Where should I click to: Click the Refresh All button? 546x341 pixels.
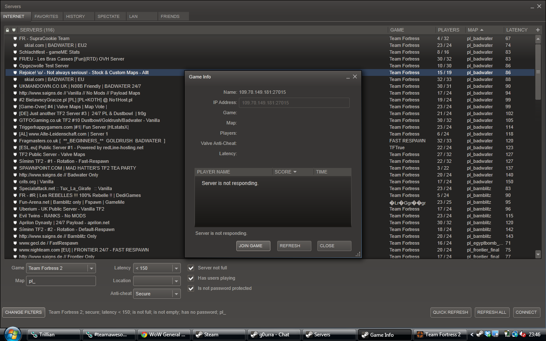click(491, 312)
